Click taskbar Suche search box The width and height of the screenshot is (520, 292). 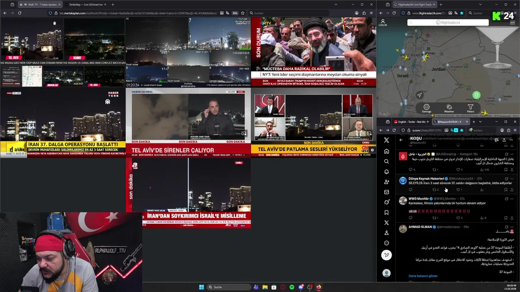coord(229,287)
